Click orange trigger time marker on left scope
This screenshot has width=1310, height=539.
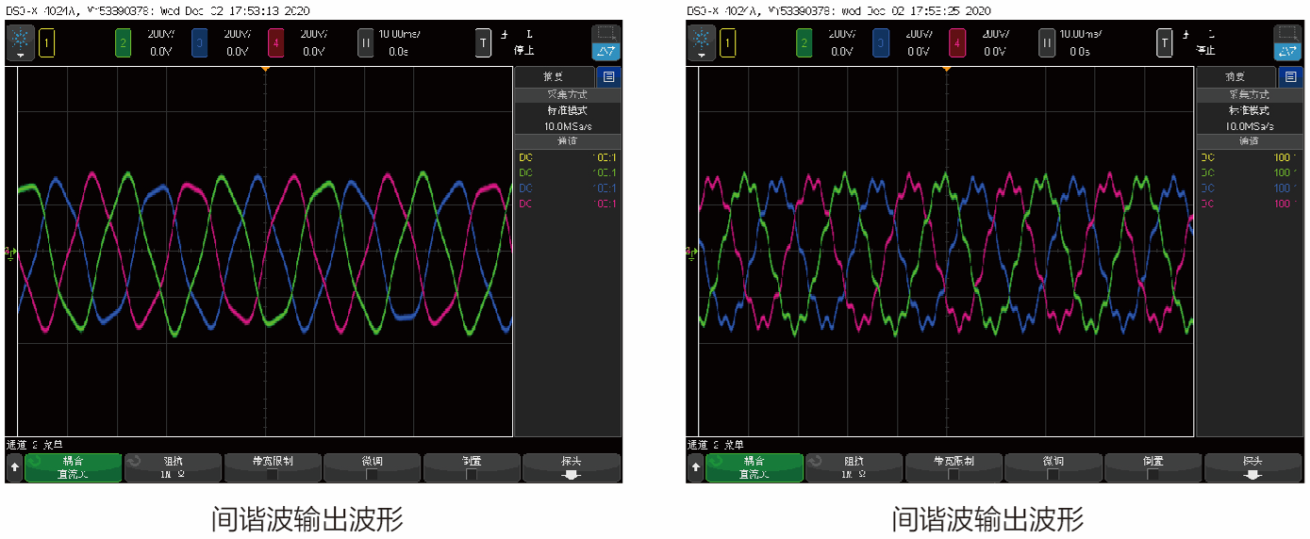[266, 70]
